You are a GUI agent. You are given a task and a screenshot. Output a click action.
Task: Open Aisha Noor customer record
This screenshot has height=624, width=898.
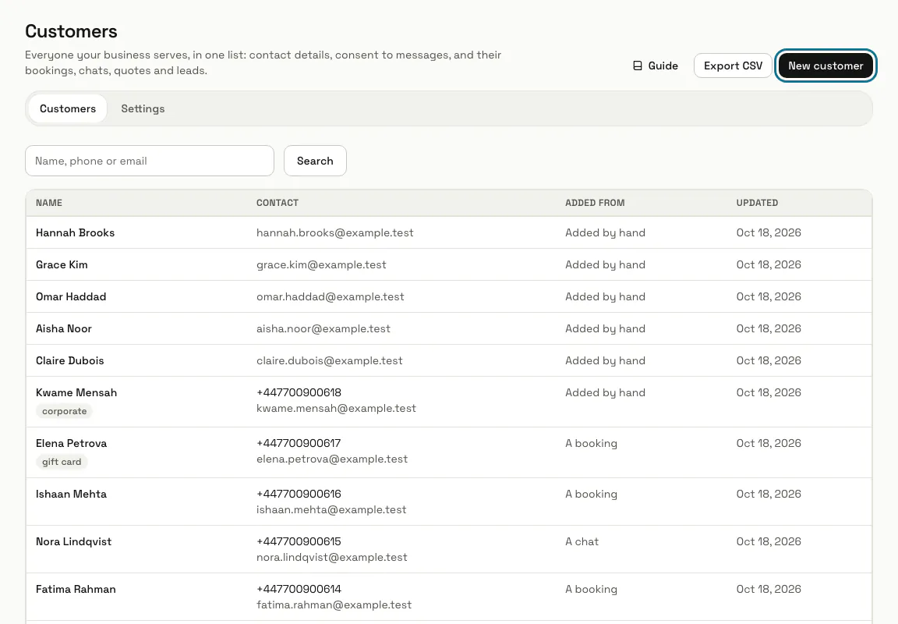(x=448, y=329)
